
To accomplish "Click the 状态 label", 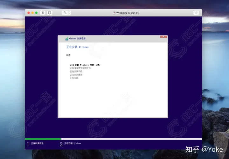I will coord(68,55).
